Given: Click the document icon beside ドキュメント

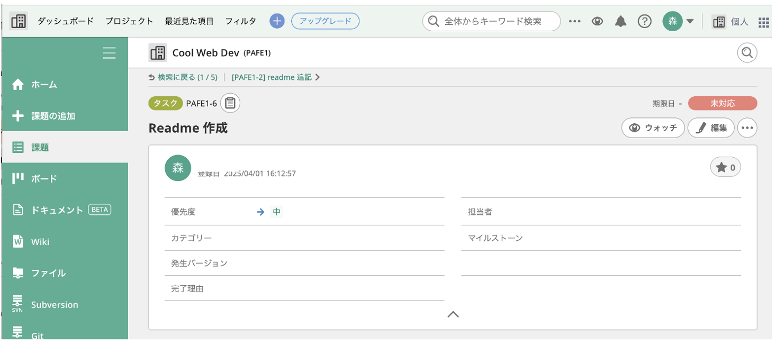Looking at the screenshot, I should point(18,210).
